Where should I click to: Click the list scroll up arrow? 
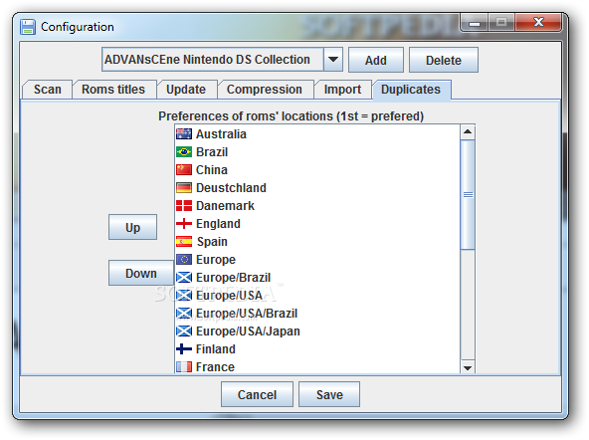[x=468, y=131]
